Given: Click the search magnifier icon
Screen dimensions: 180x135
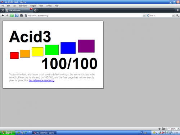Looking at the screenshot, I should coord(177,15).
